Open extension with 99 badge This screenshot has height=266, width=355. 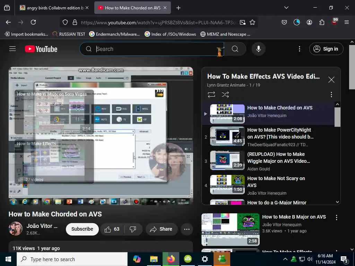[x=335, y=22]
